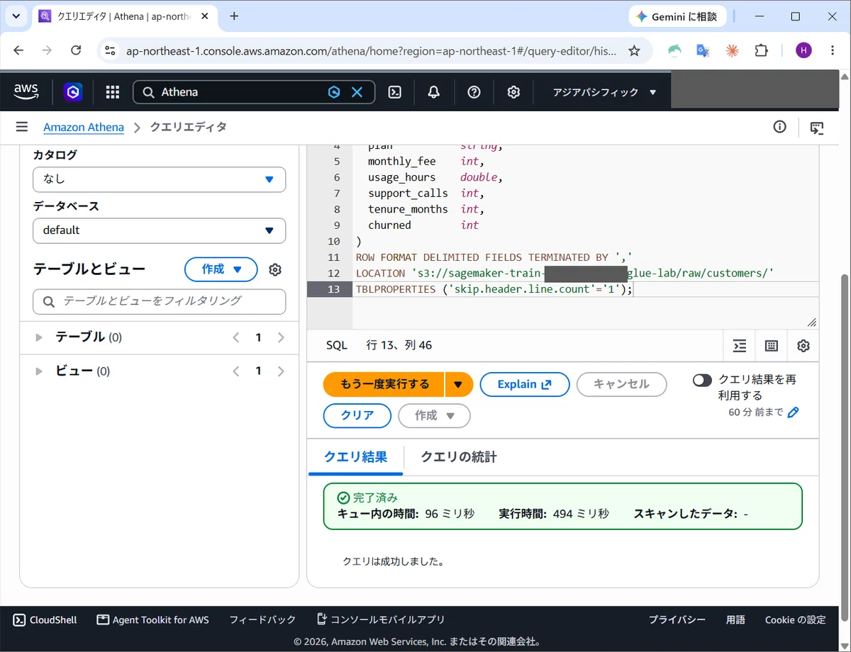Open Cookie の設定 footer link

click(x=796, y=620)
